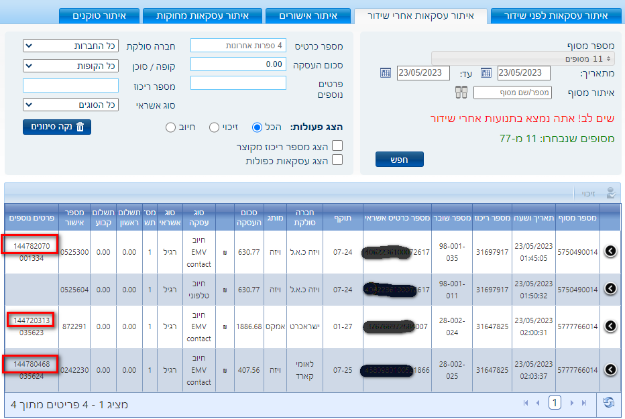The image size is (625, 419).
Task: Enable 'הצג מספר ריכוז מקוצר' checkbox
Action: [x=337, y=146]
